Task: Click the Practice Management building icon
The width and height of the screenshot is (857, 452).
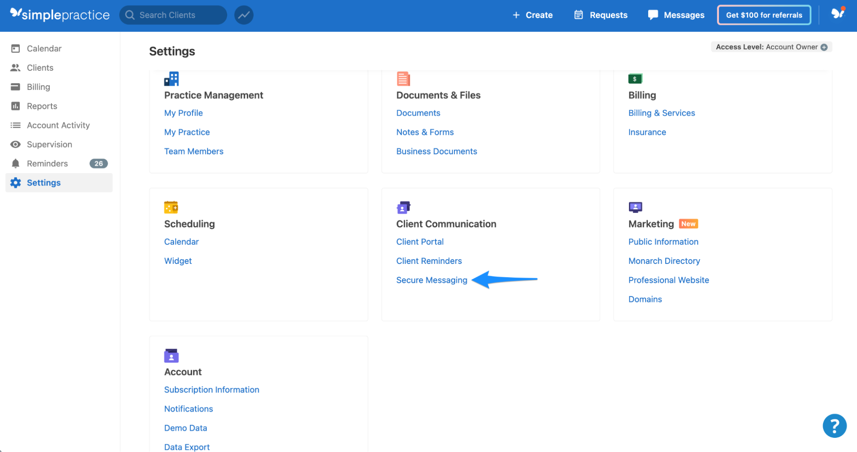Action: pos(171,78)
